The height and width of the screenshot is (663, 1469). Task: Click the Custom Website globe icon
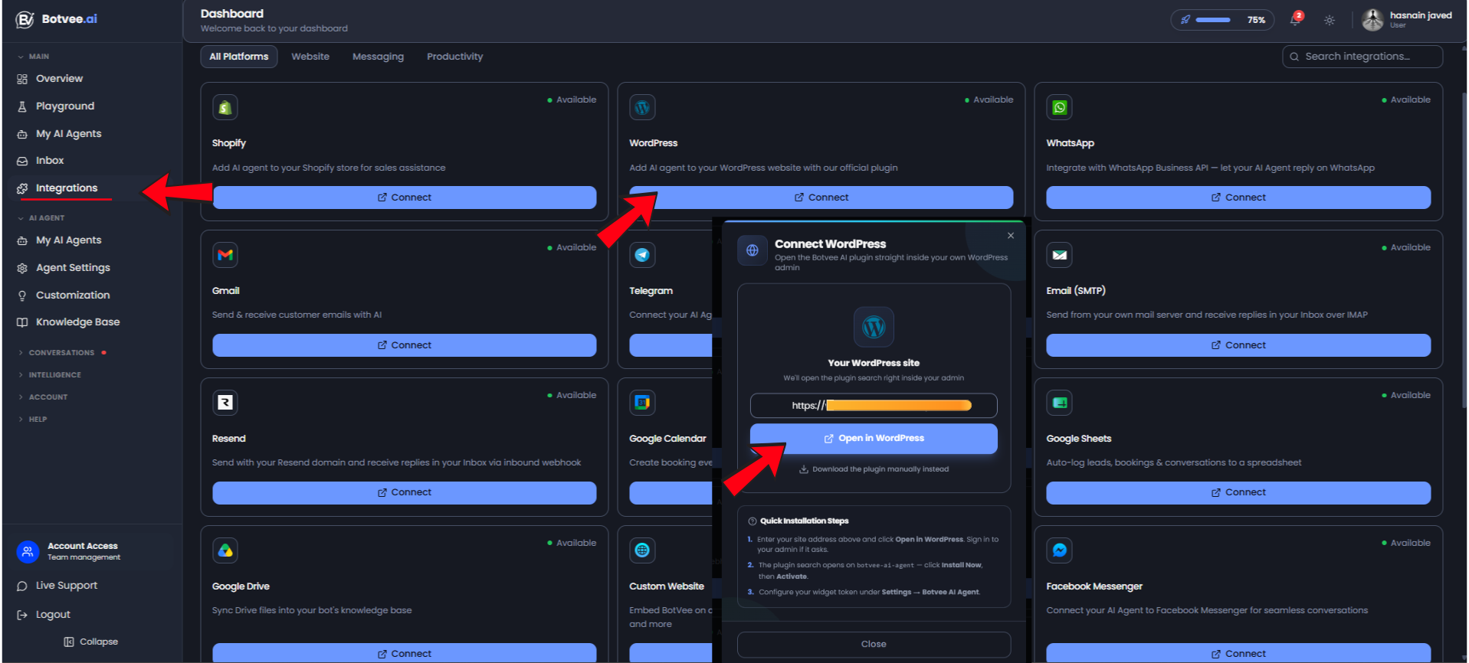pos(642,551)
